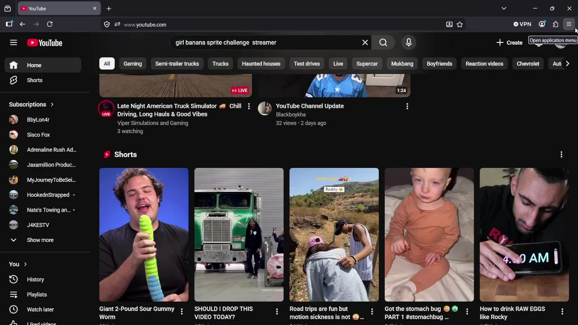Select the Gaming filter chip
This screenshot has width=578, height=325.
(x=133, y=64)
